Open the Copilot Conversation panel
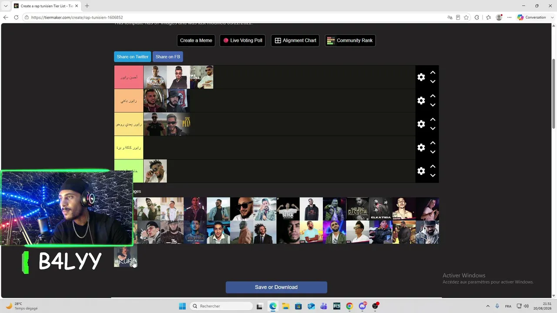Image resolution: width=557 pixels, height=313 pixels. [x=532, y=17]
